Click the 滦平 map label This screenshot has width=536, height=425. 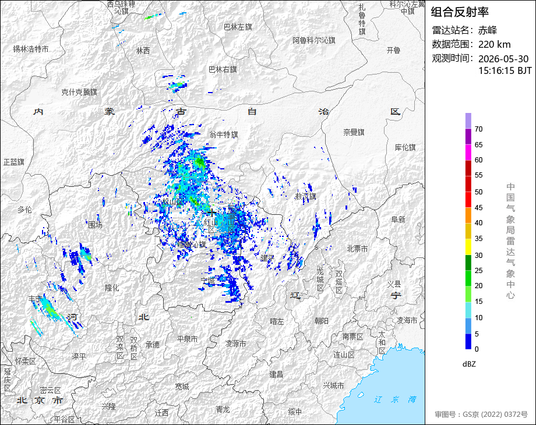(79, 356)
